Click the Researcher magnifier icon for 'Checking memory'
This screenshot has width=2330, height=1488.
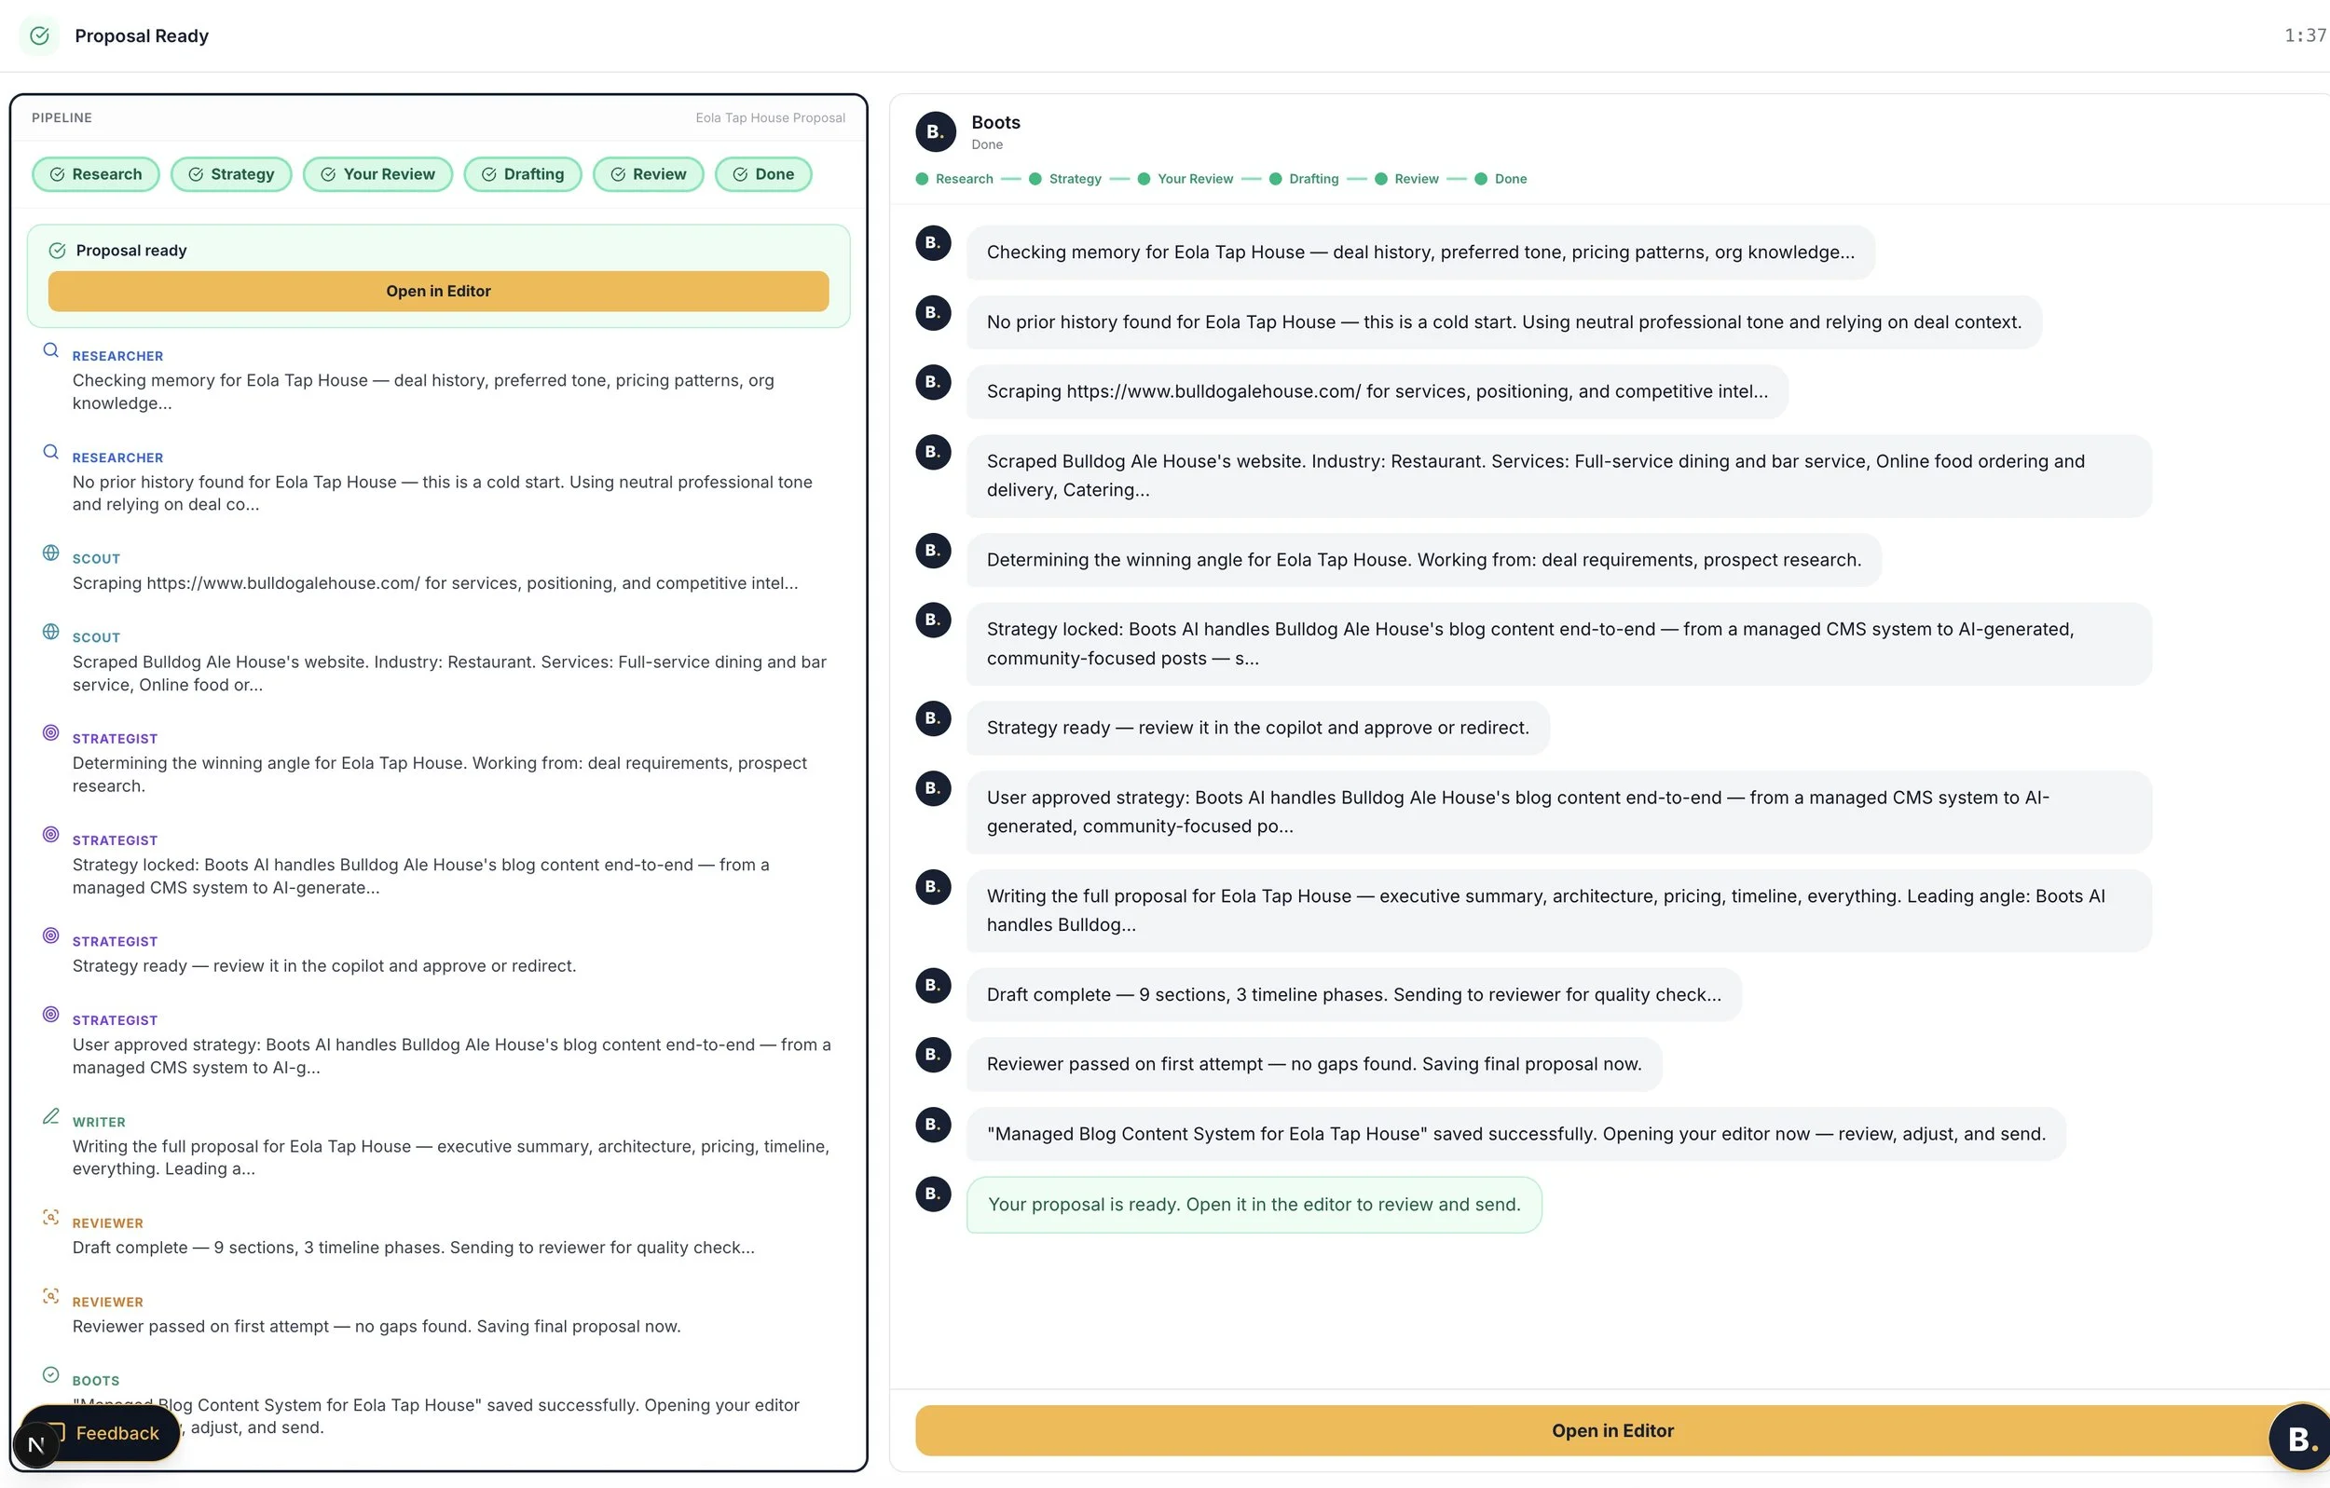click(51, 350)
